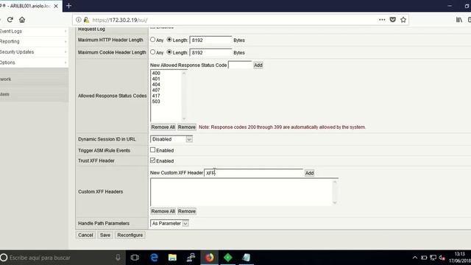Open the notepad-like app in taskbar

click(246, 258)
